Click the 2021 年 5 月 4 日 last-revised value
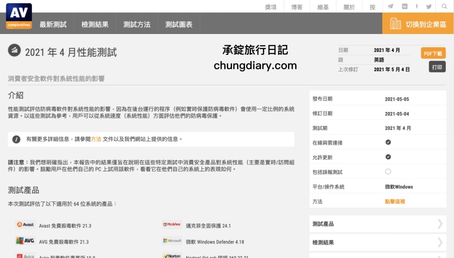 392,69
